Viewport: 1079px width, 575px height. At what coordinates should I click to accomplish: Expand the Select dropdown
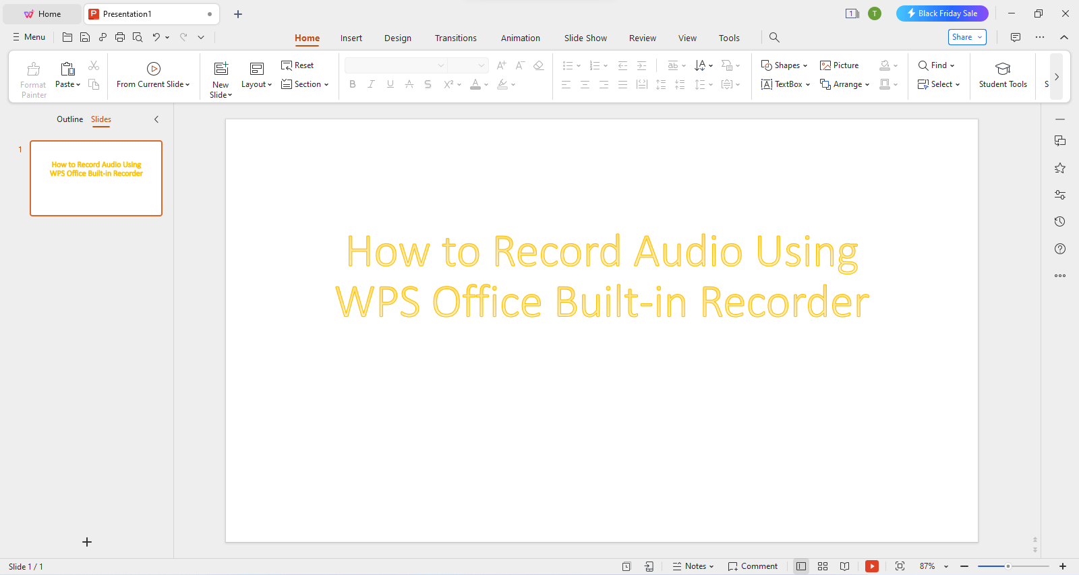[939, 84]
